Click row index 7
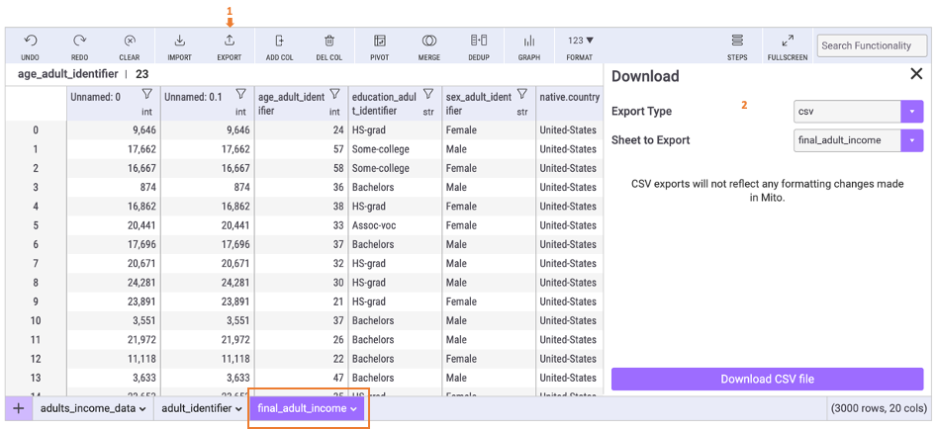Screen dimensions: 936x429 click(x=36, y=264)
